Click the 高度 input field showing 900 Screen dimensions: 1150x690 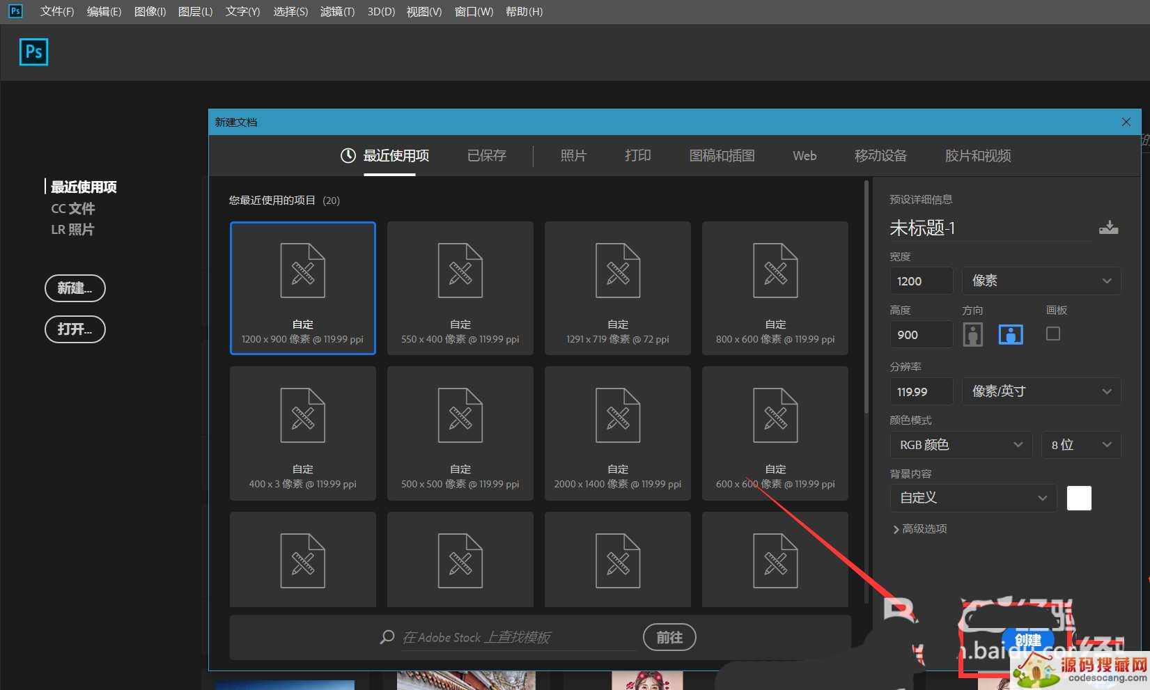click(x=922, y=335)
